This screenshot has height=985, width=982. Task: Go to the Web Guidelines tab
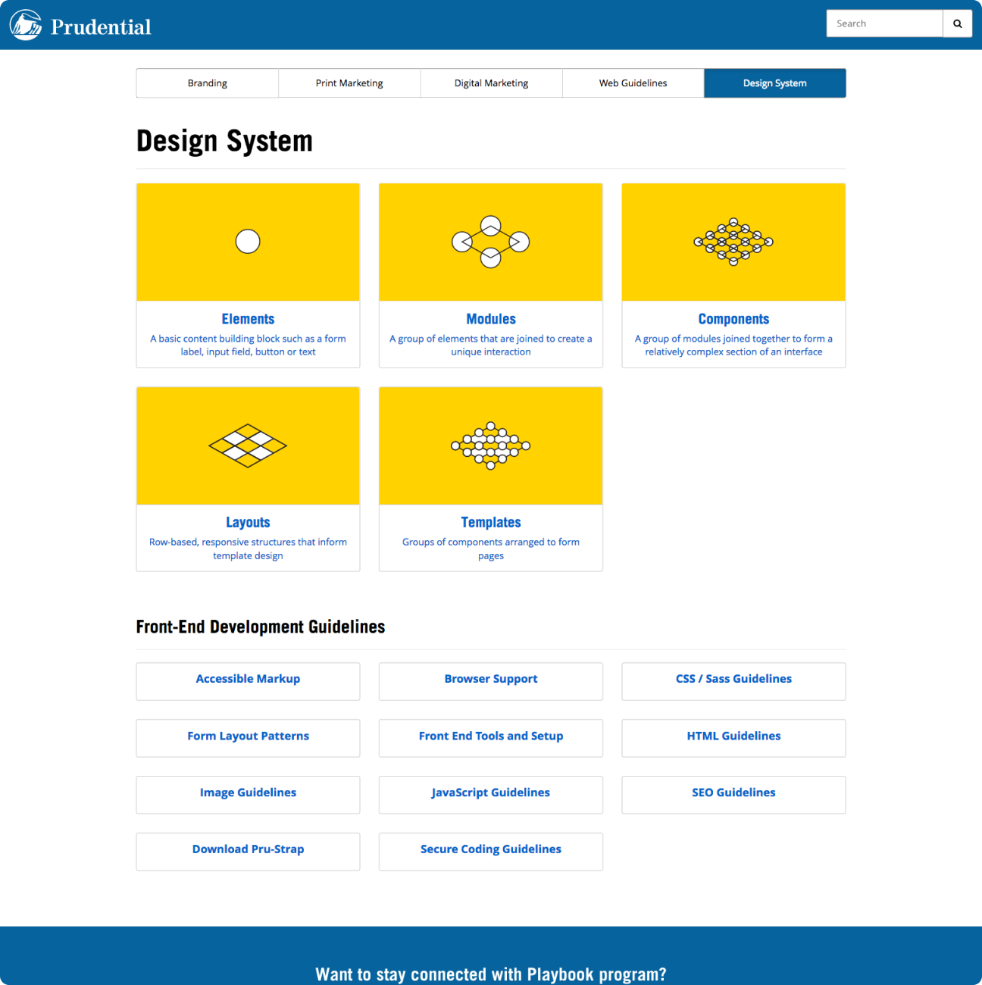(x=633, y=83)
